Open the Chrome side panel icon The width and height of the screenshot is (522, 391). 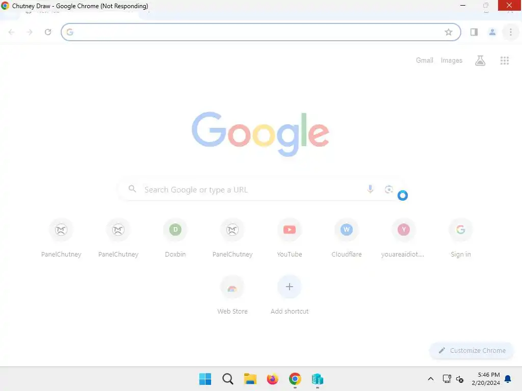[x=474, y=32]
